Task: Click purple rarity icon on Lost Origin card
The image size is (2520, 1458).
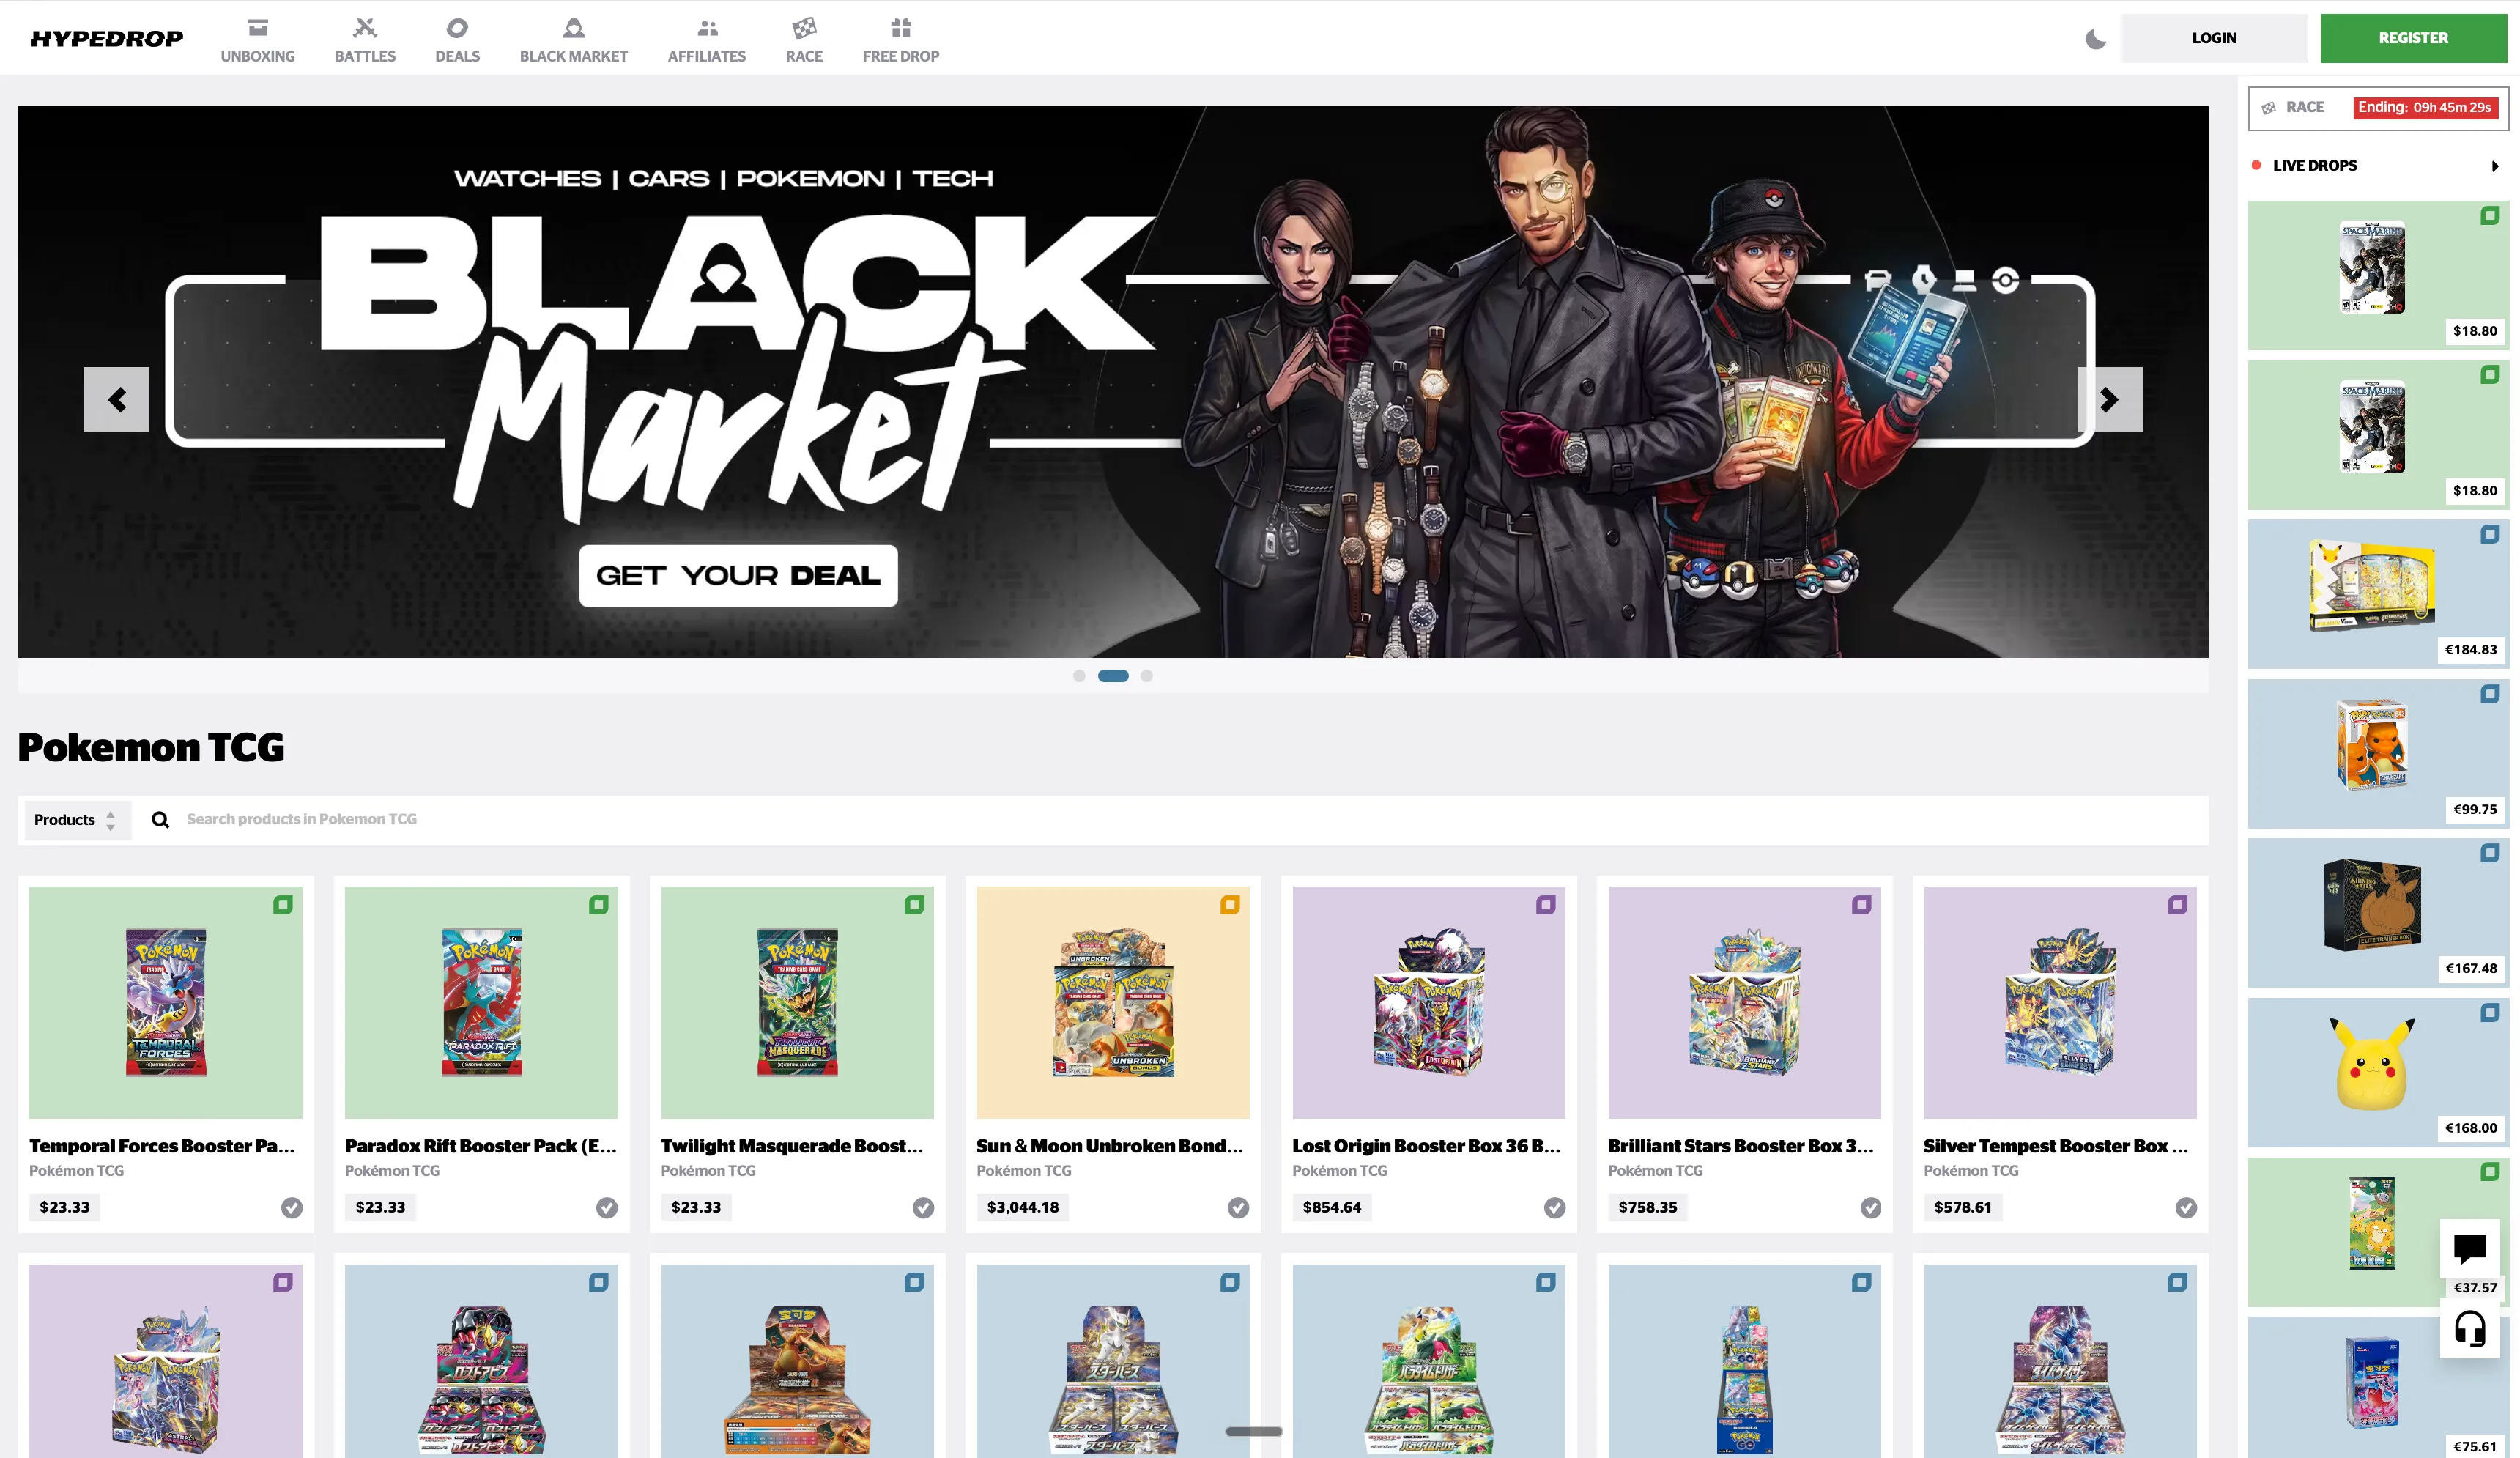Action: click(1545, 905)
